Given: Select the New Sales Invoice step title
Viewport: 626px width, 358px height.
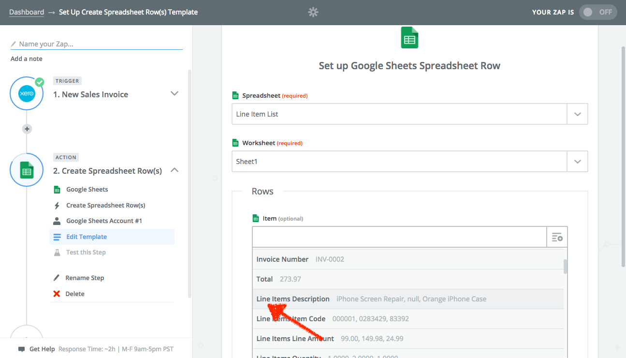Looking at the screenshot, I should pyautogui.click(x=91, y=94).
